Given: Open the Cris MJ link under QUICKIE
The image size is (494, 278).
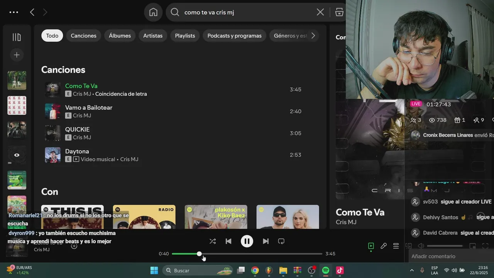Looking at the screenshot, I should (82, 137).
